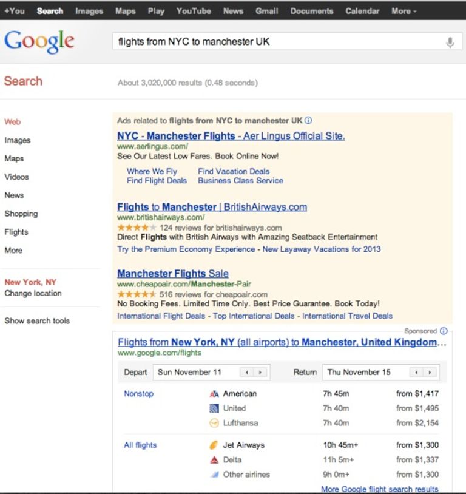Open the info icon beside Ads related heading
Viewport: 466px width, 494px height.
click(x=308, y=120)
